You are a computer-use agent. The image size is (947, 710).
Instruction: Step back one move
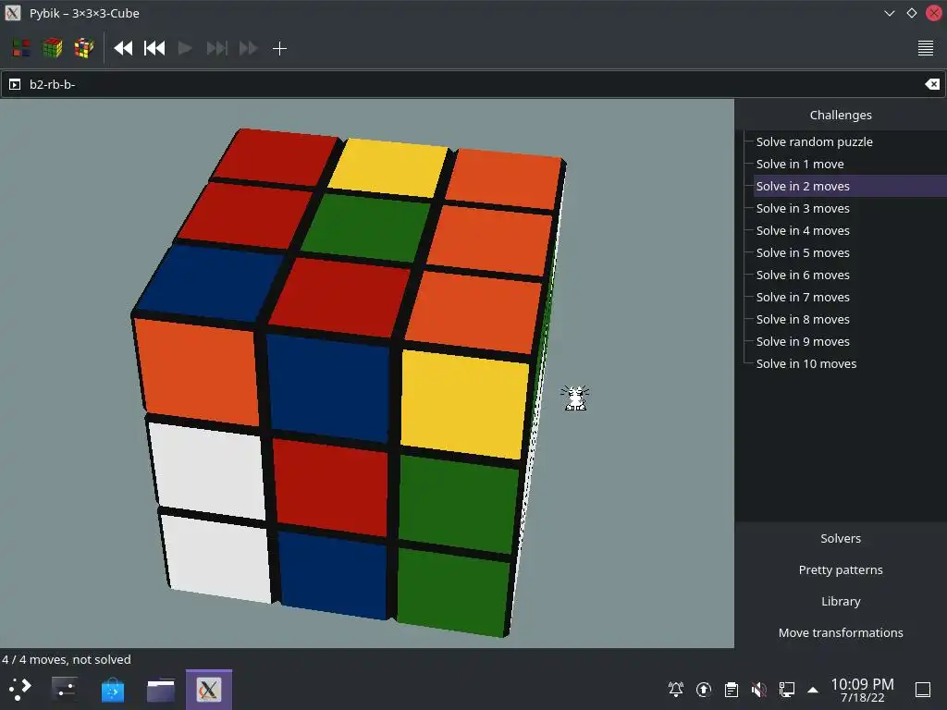click(154, 48)
